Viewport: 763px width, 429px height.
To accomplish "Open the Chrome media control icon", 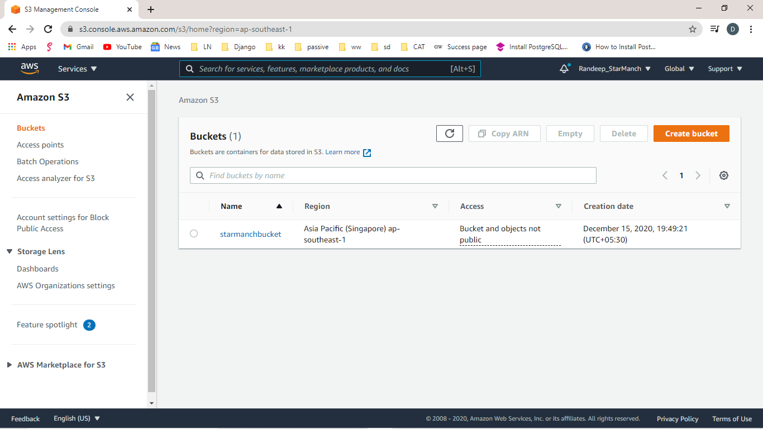I will [x=714, y=29].
